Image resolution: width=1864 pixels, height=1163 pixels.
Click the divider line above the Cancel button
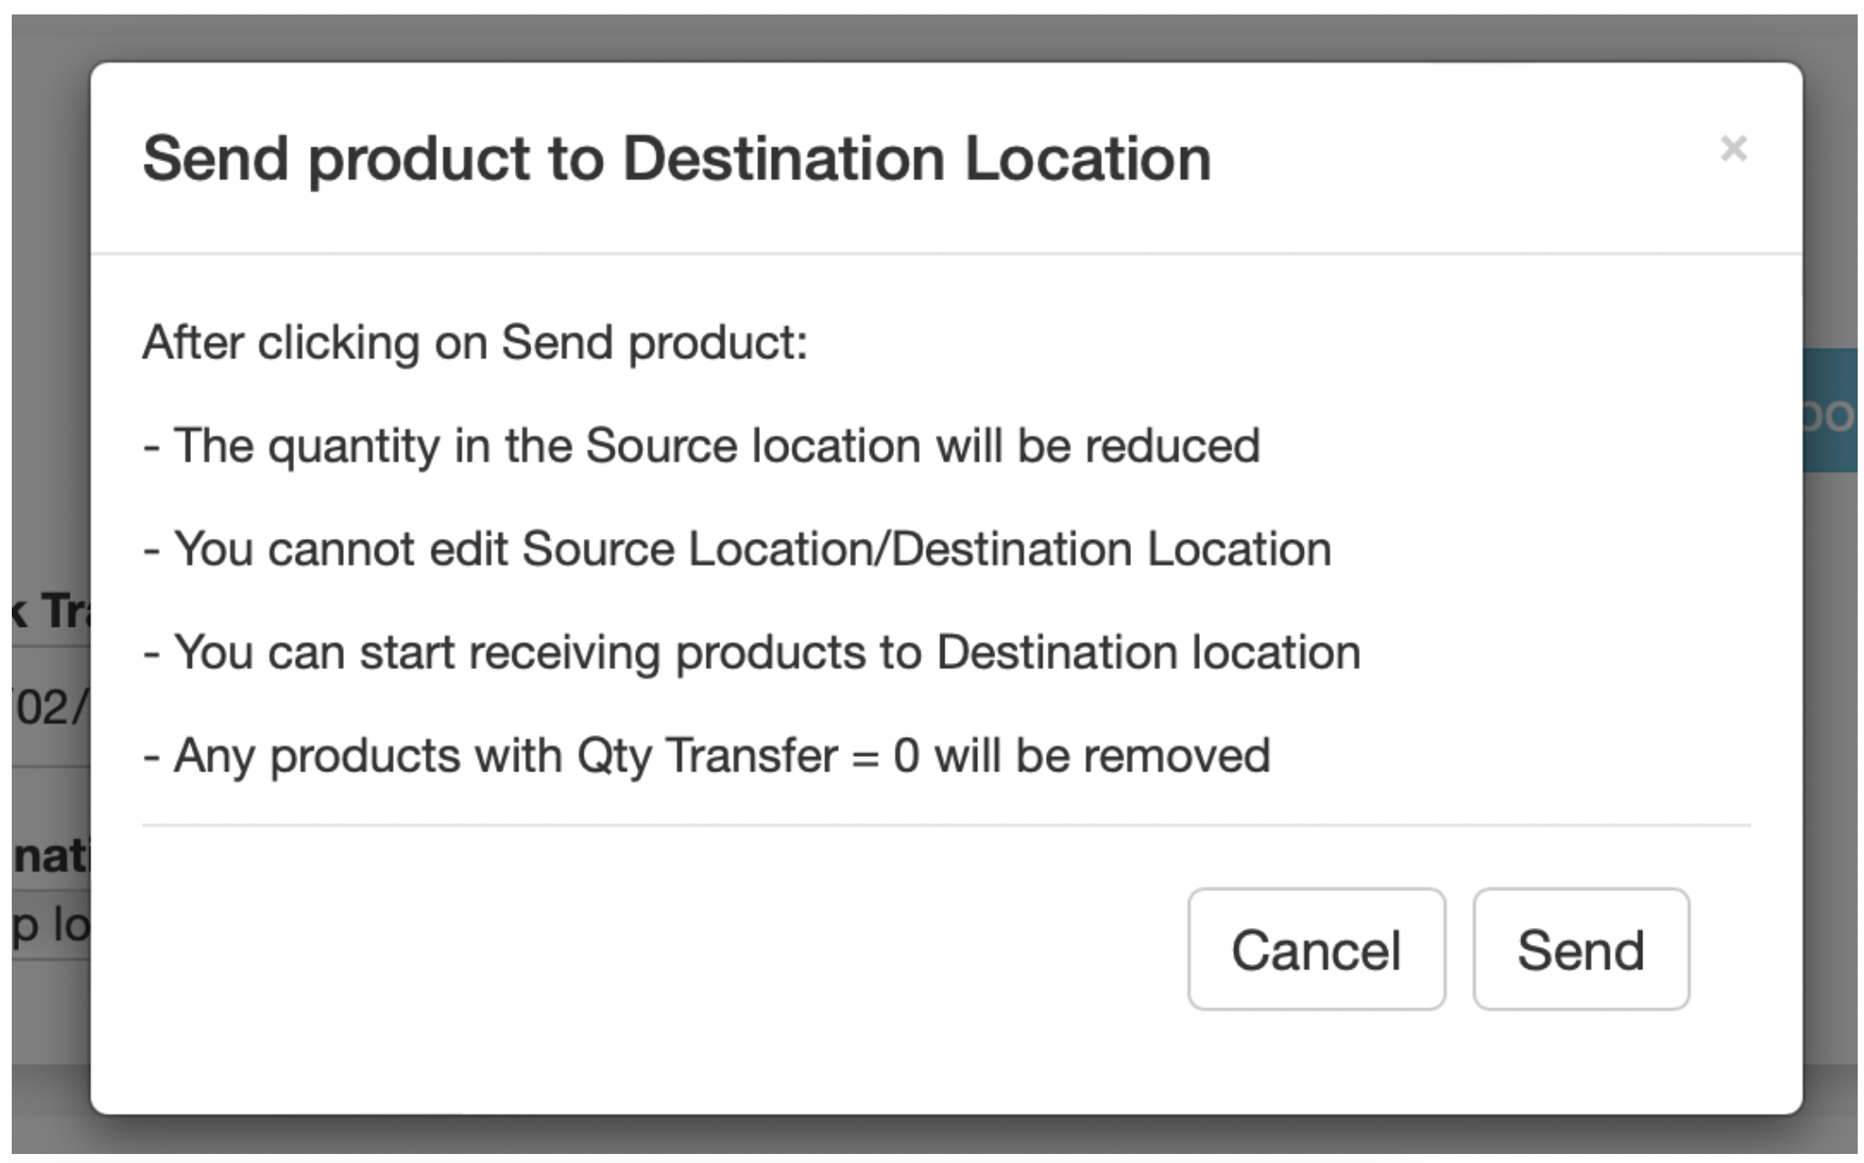click(x=946, y=825)
